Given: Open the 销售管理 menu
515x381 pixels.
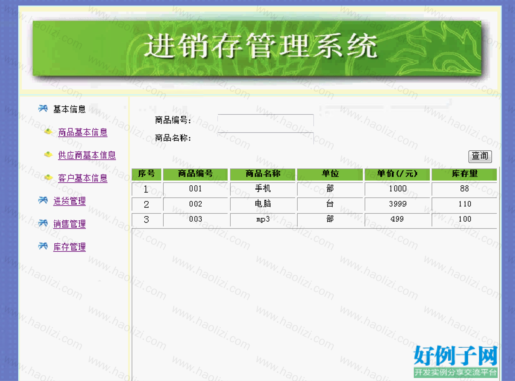Looking at the screenshot, I should click(x=69, y=224).
